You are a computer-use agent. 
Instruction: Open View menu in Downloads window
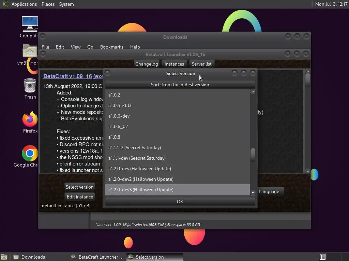click(75, 47)
